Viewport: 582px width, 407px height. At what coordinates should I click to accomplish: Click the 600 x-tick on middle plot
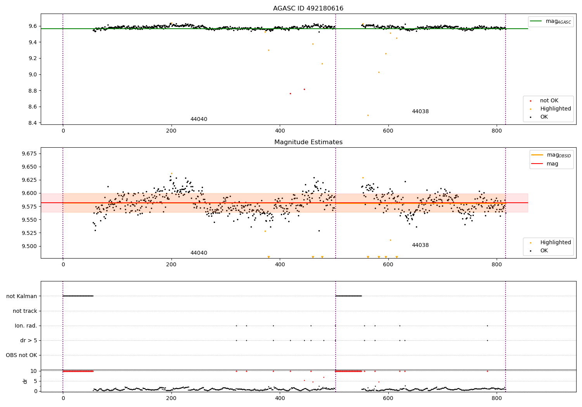[x=388, y=264]
